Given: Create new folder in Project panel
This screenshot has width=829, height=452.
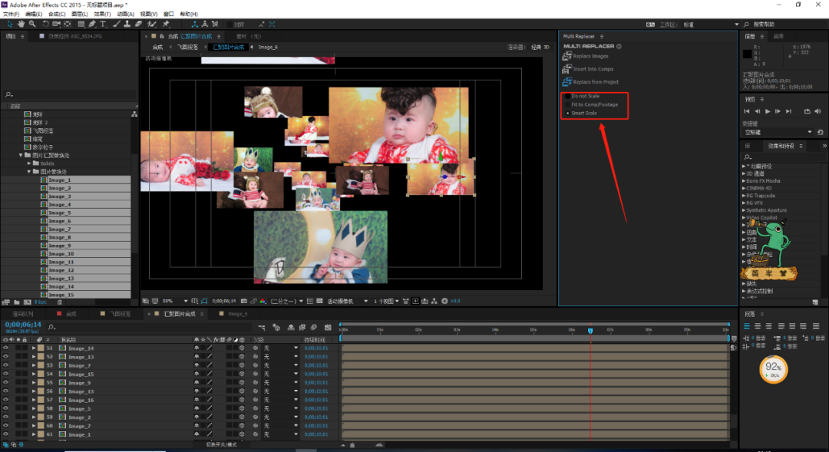Looking at the screenshot, I should [17, 302].
